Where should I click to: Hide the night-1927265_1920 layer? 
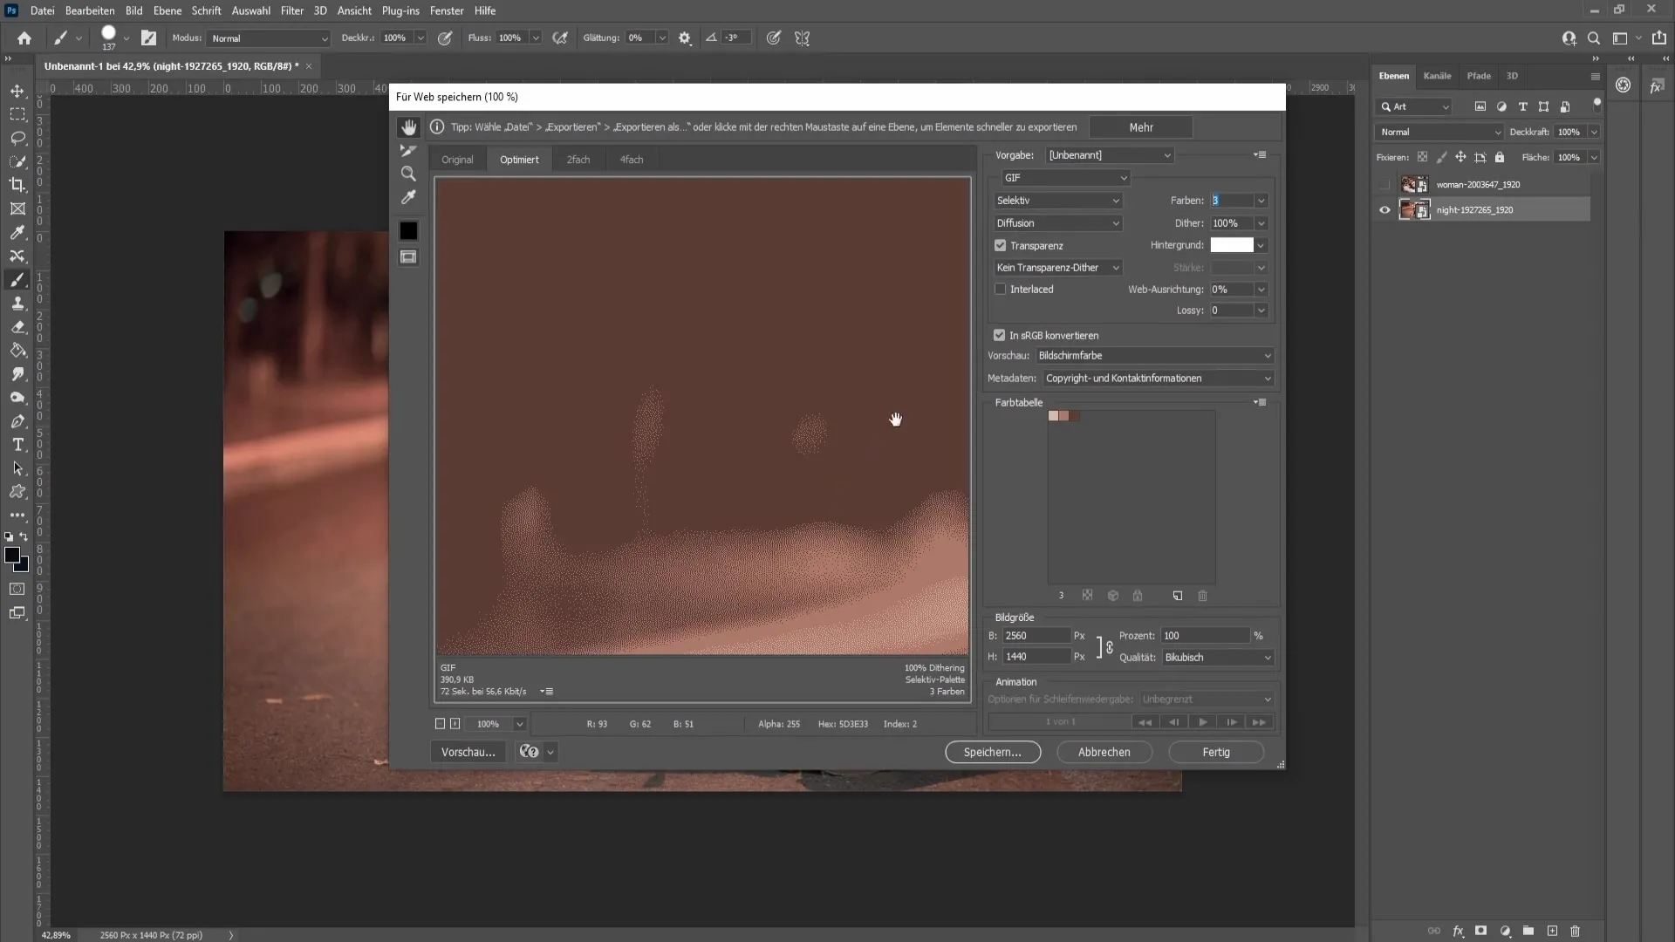click(x=1384, y=210)
